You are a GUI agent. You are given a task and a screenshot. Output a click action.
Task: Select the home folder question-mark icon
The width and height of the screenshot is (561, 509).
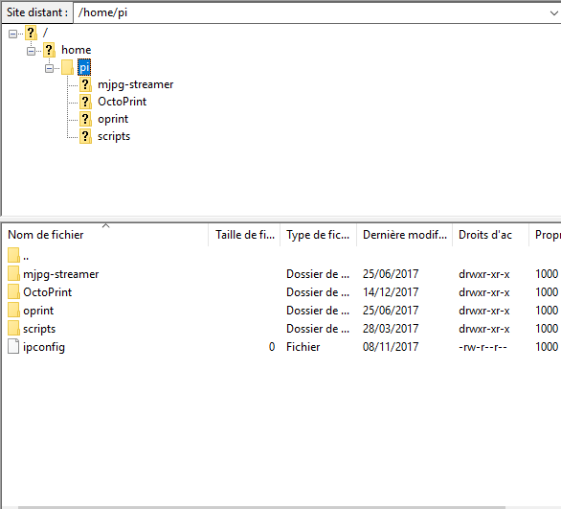[49, 50]
